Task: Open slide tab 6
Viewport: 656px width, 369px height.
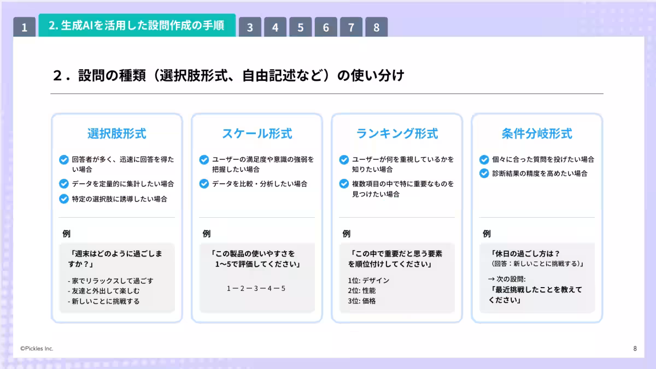Action: point(326,26)
